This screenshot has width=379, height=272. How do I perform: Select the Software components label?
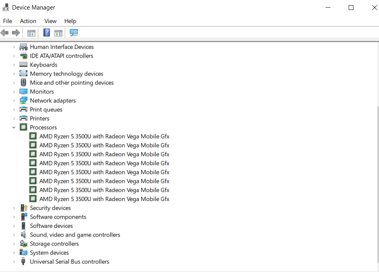point(58,217)
